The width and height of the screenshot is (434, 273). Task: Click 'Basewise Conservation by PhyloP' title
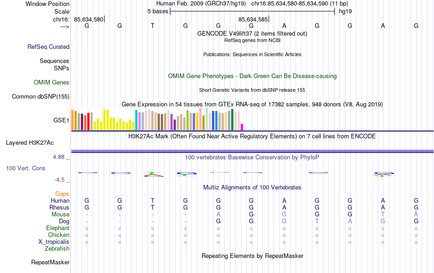click(252, 157)
